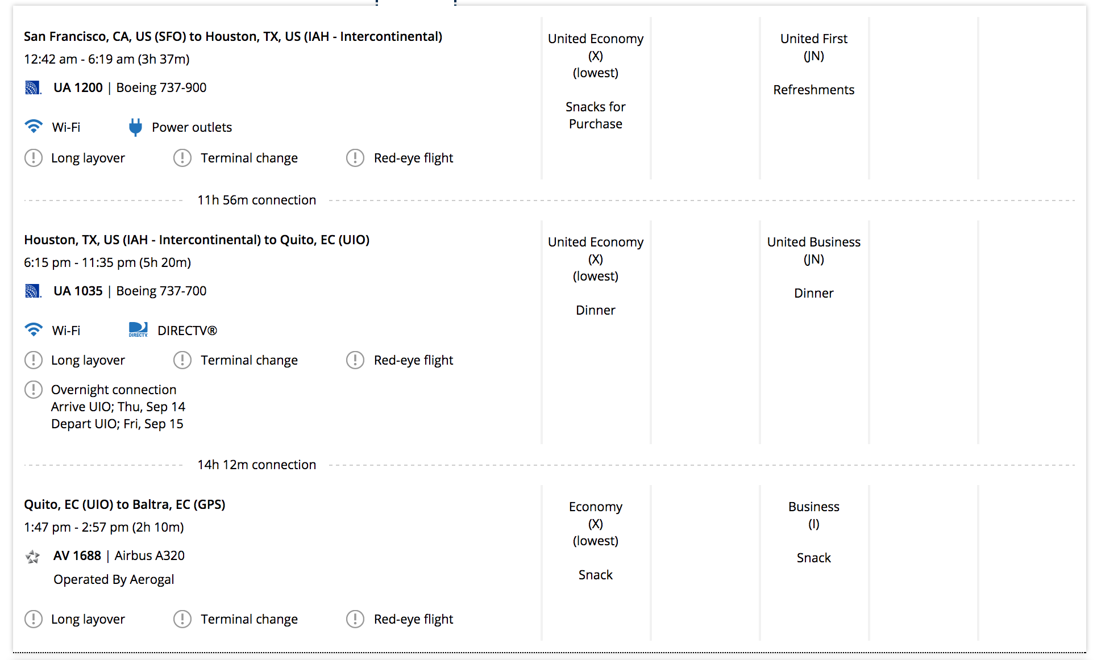Click the Terminal change alert icon on the Houston–Quito segment

click(x=182, y=360)
